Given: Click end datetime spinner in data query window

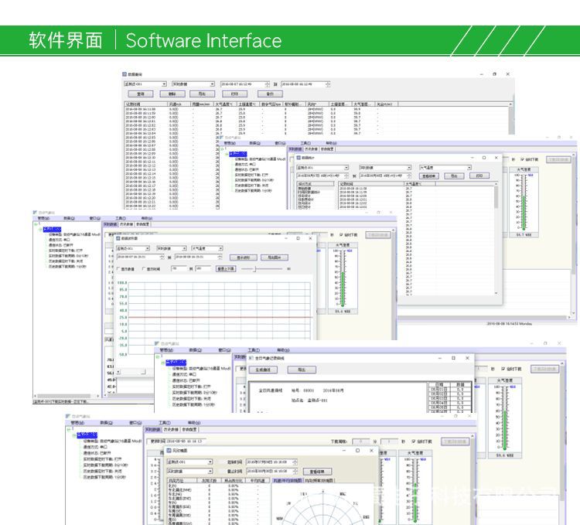Looking at the screenshot, I should pyautogui.click(x=328, y=84).
